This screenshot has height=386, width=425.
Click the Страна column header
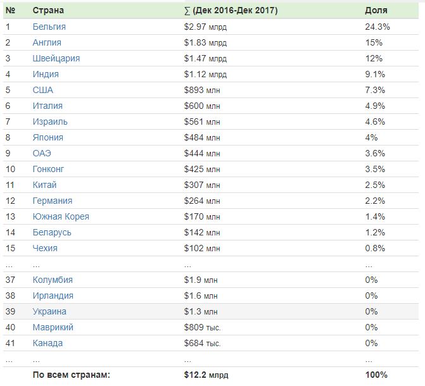coord(48,11)
